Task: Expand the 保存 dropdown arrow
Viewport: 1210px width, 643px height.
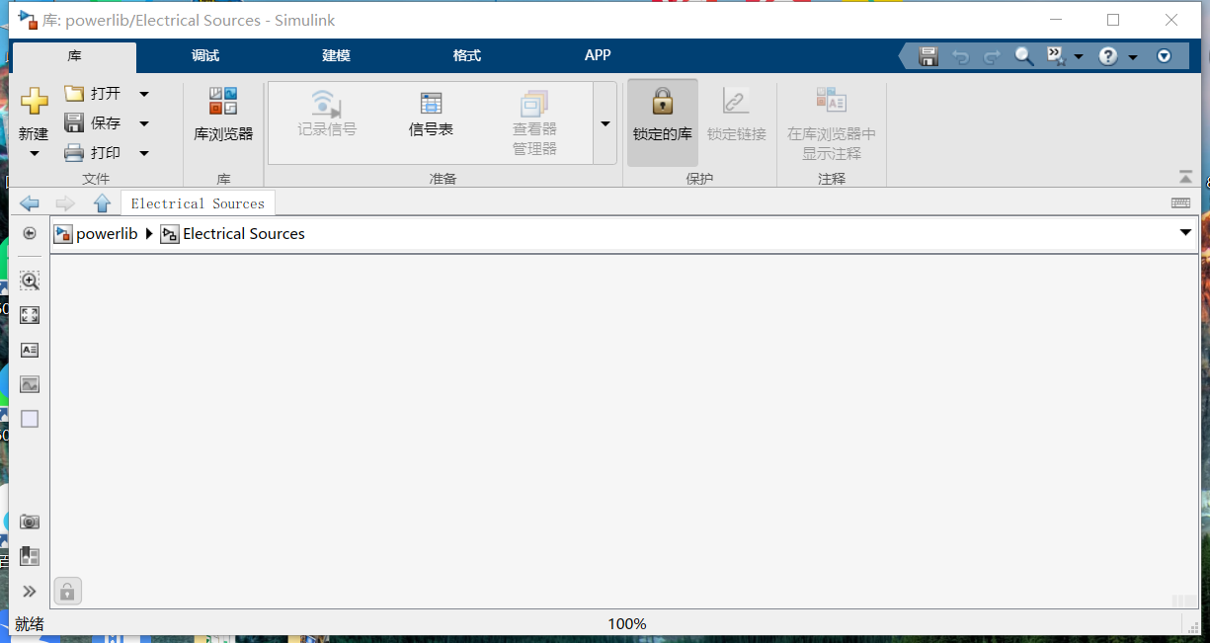Action: pos(144,123)
